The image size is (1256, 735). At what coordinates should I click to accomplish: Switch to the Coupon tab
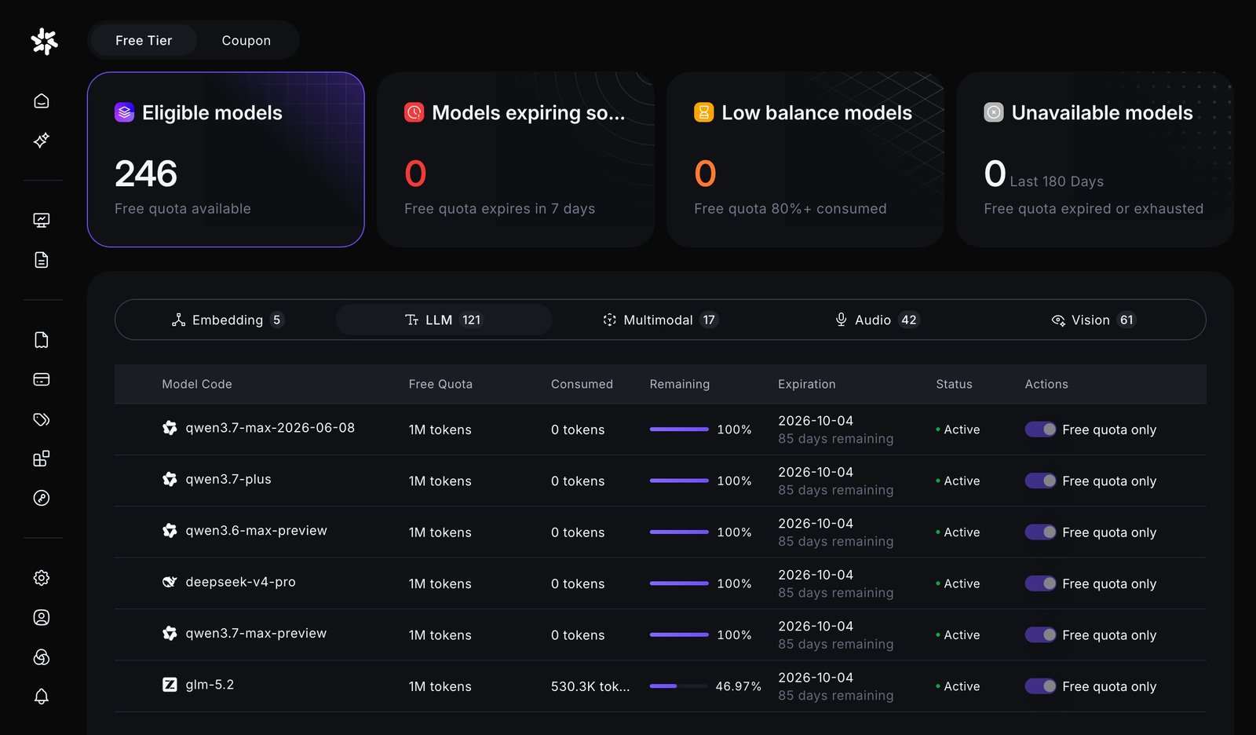(246, 40)
